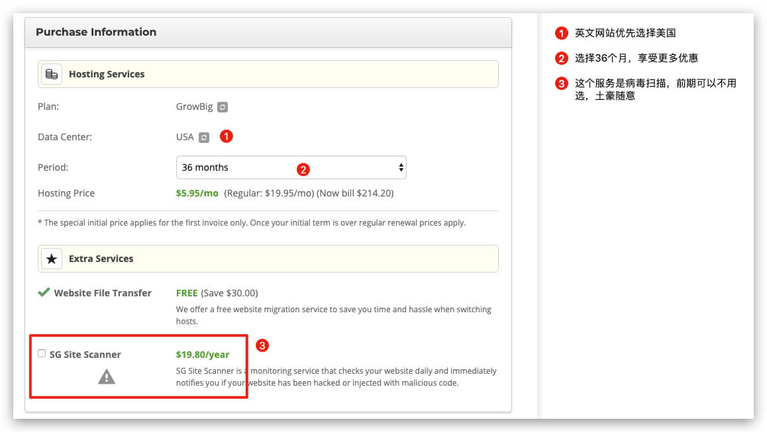This screenshot has height=432, width=767.
Task: Click the Extra Services section heading
Action: tap(101, 259)
